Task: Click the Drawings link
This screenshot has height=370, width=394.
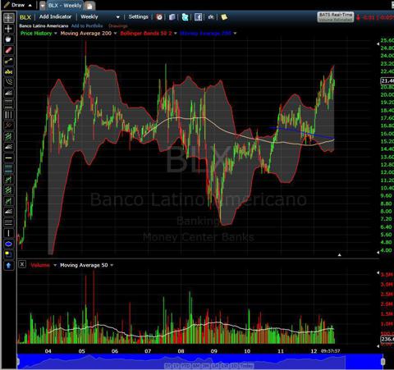Action: pyautogui.click(x=118, y=26)
